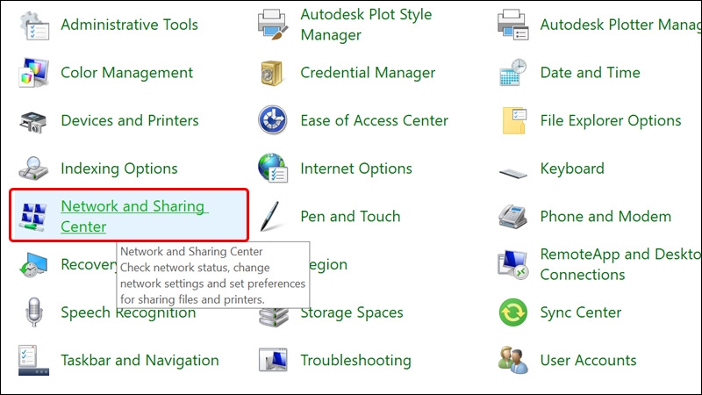Click the Speech Recognition label
Viewport: 702px width, 395px height.
(128, 313)
